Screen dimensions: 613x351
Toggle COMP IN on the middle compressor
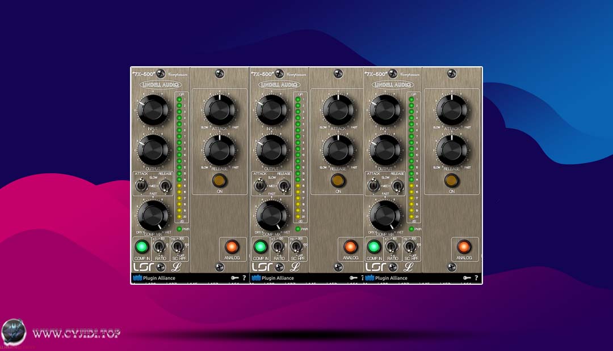pos(261,246)
